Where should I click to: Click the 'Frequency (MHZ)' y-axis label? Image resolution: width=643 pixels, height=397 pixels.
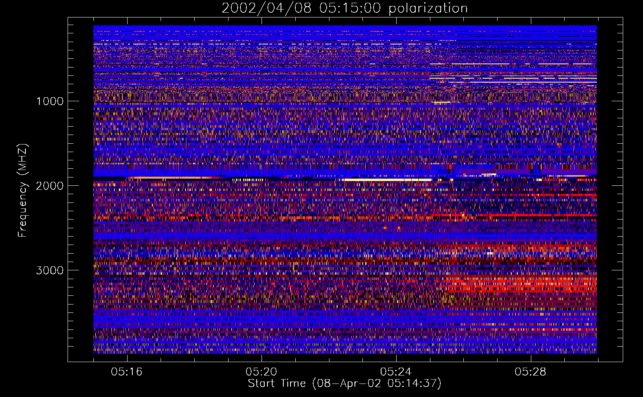(23, 191)
